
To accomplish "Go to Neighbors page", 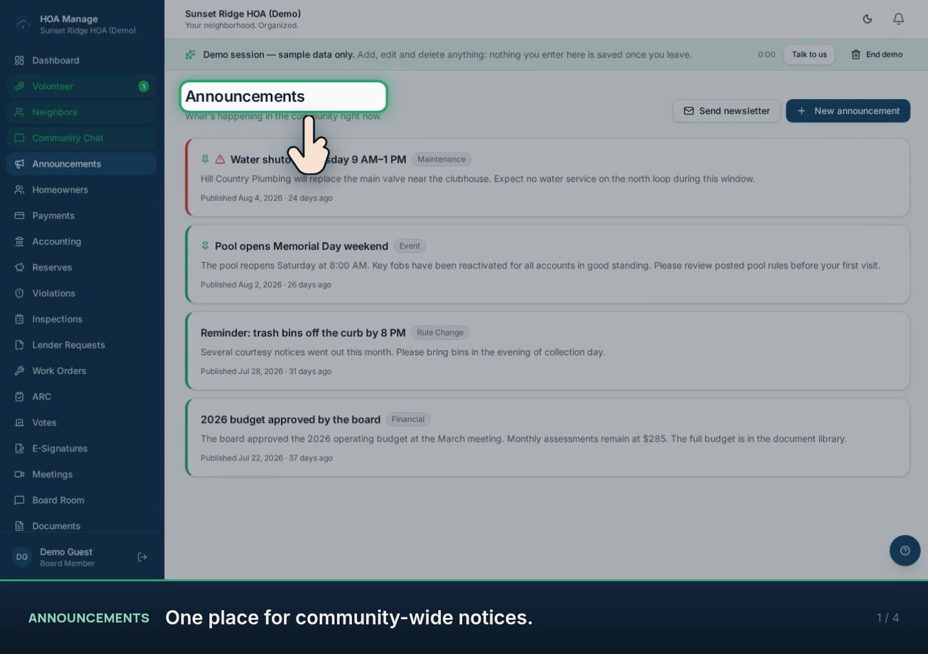I will tap(82, 112).
